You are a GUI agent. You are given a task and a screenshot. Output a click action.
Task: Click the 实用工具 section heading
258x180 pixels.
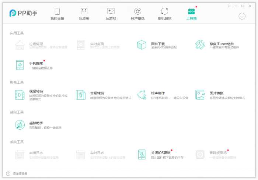point(17,33)
